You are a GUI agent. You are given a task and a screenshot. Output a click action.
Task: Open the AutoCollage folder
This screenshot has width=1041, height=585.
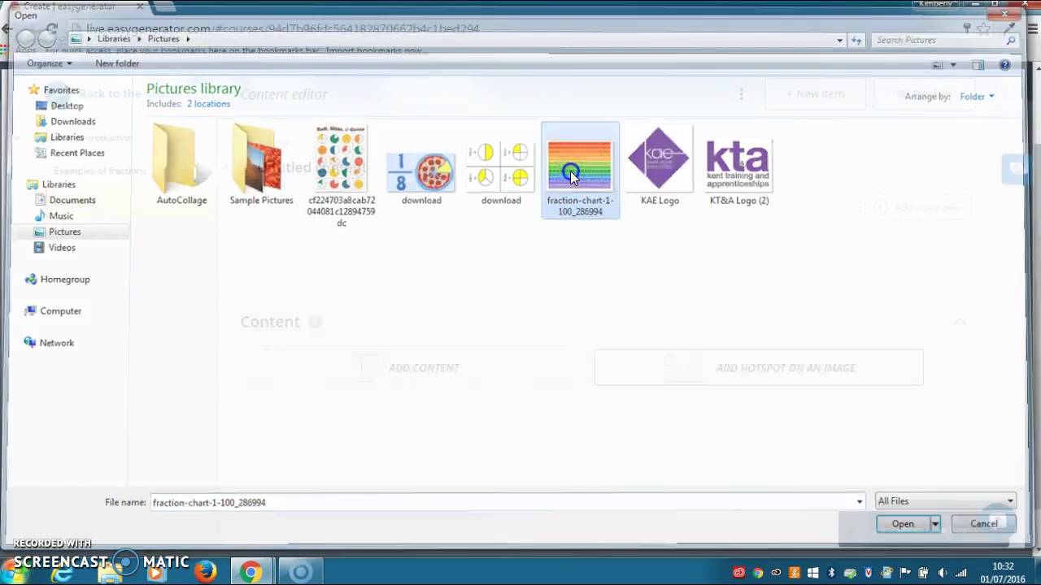(181, 167)
